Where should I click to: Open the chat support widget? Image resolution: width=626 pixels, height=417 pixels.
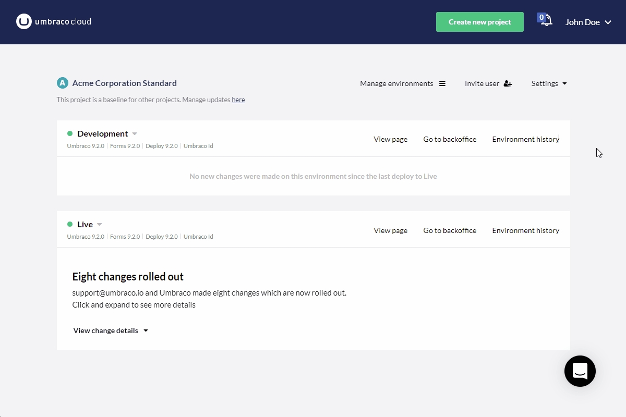pos(580,371)
